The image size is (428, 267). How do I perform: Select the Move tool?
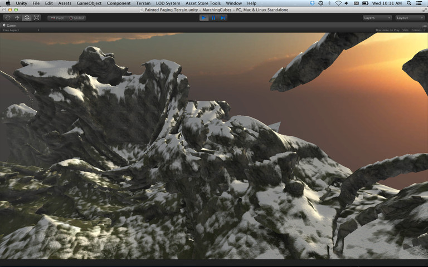17,18
